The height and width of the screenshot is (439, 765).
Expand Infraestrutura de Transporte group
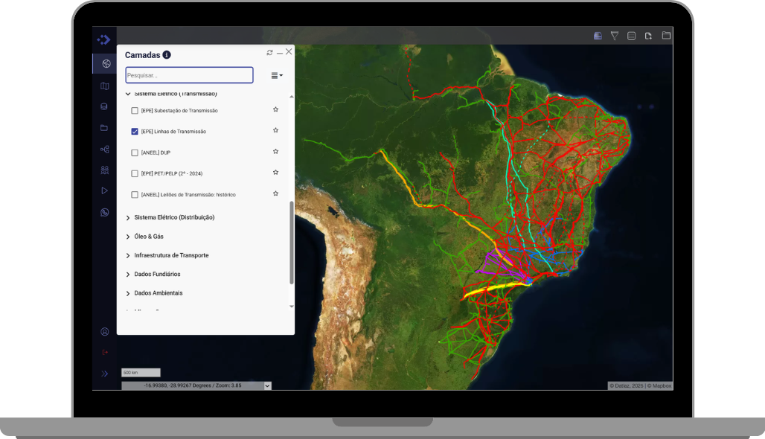click(128, 256)
